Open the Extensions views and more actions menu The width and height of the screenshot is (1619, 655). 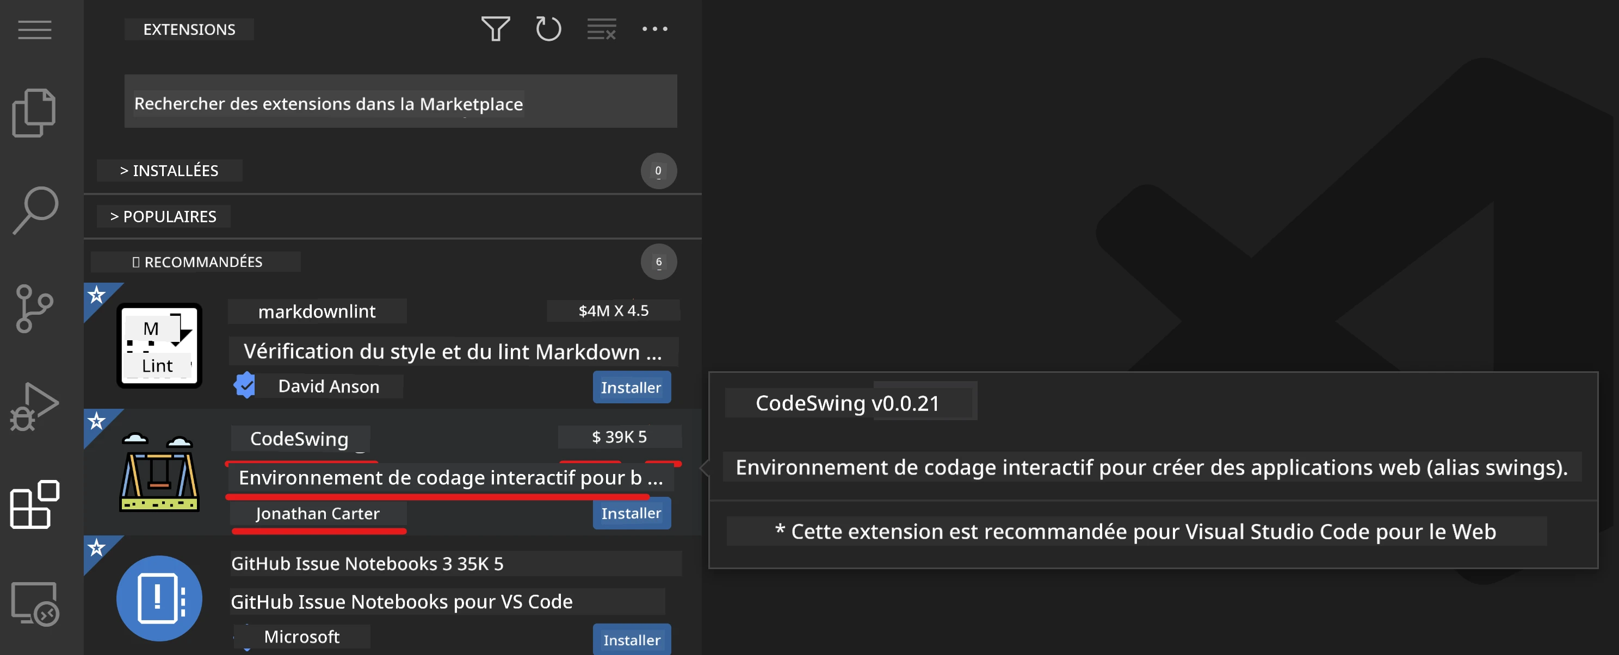(x=654, y=29)
